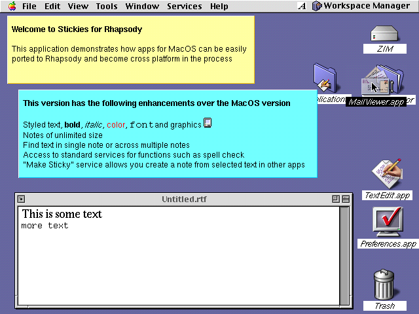This screenshot has width=419, height=314.
Task: Click 'Access to standard services' line
Action: point(134,155)
